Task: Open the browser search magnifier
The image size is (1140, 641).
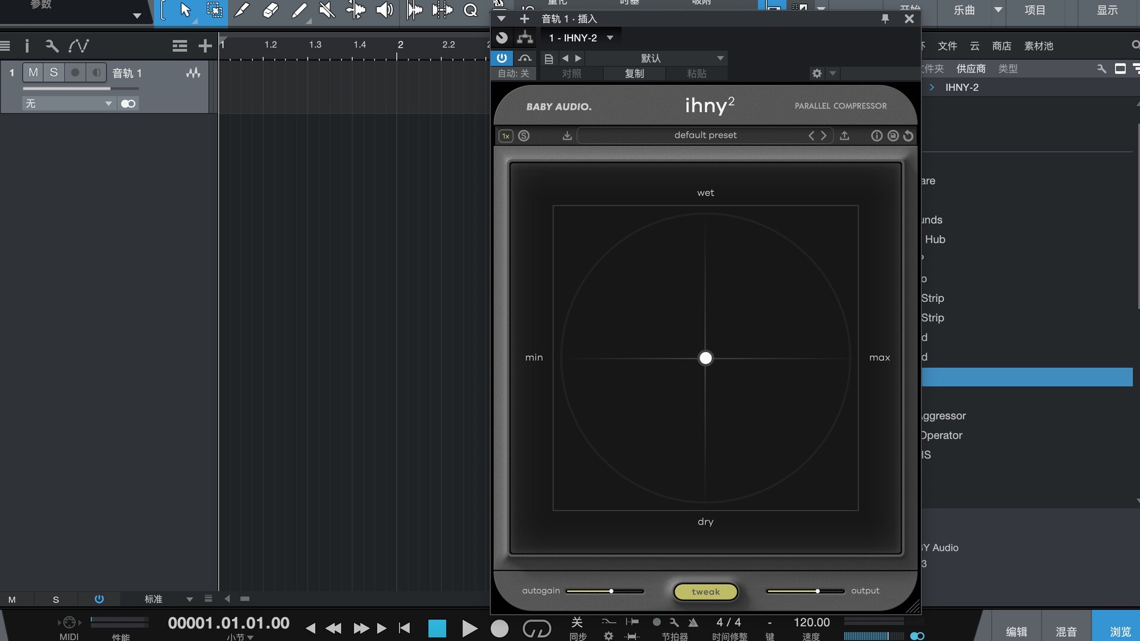Action: pos(1135,45)
